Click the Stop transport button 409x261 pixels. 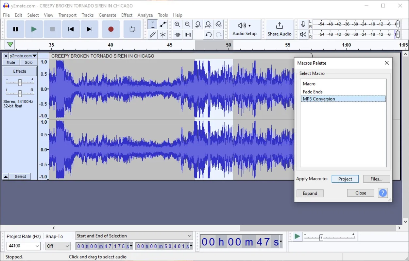click(x=52, y=29)
